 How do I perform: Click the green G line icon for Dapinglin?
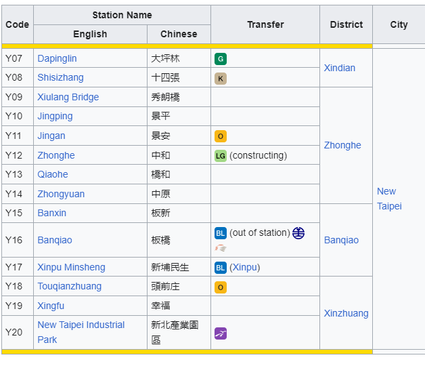220,59
